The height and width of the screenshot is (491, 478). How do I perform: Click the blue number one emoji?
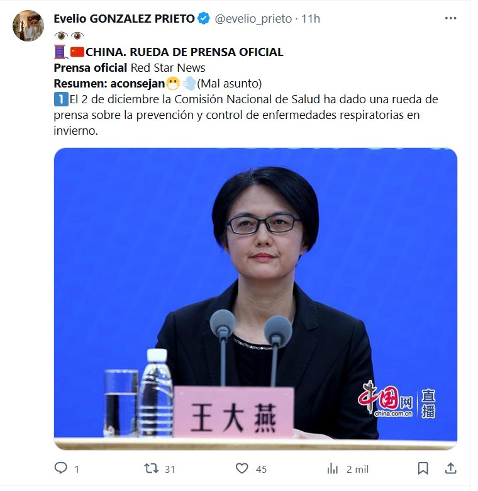point(60,99)
